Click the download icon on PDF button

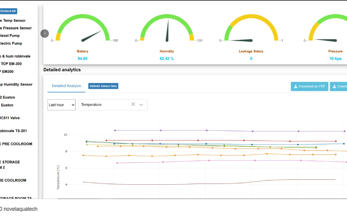pyautogui.click(x=296, y=86)
